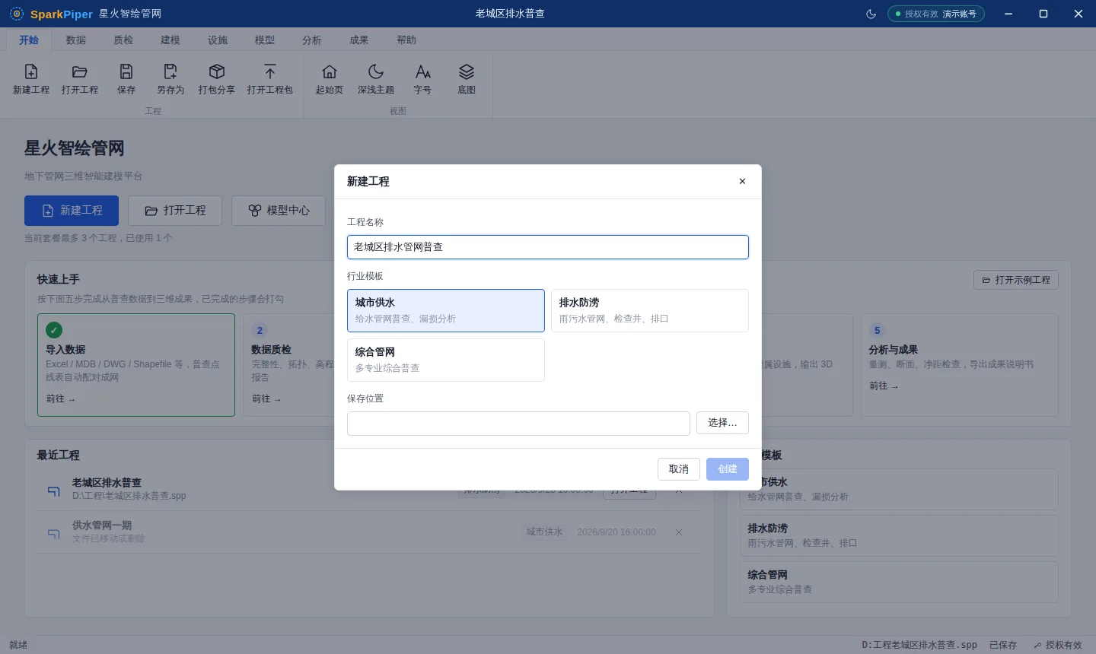Open the 设施 tab
The height and width of the screenshot is (654, 1096).
point(218,40)
